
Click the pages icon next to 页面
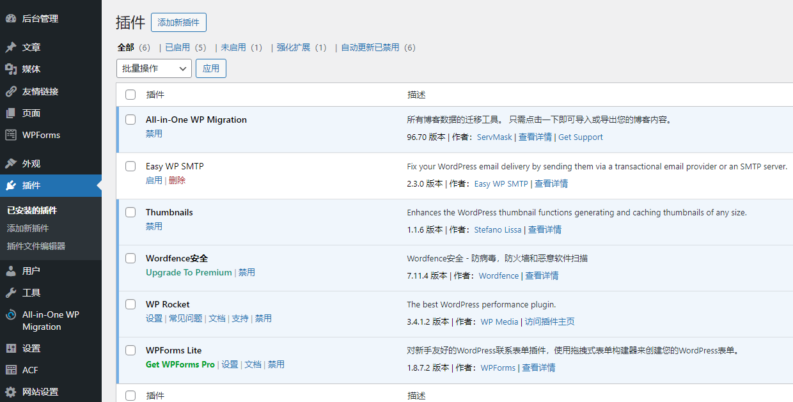click(11, 113)
